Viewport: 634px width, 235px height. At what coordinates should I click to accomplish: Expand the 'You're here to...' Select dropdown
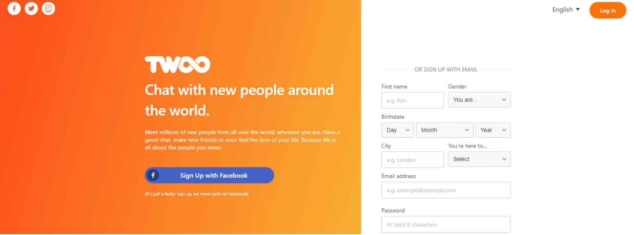(479, 159)
